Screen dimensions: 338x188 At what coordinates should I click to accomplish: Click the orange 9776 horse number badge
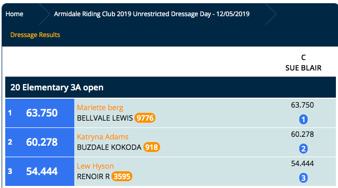point(145,118)
